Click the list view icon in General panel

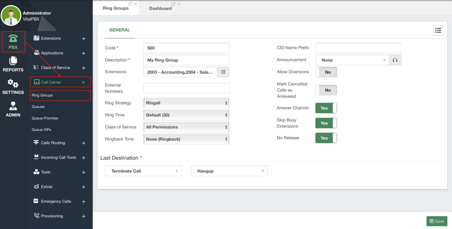[438, 30]
